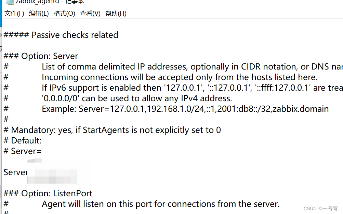This screenshot has width=343, height=214.
Task: Click the '0.0.0.0/0' can be used line
Action: pos(118,98)
